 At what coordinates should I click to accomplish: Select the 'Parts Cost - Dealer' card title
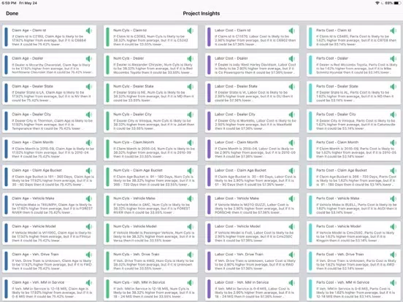(x=332, y=58)
